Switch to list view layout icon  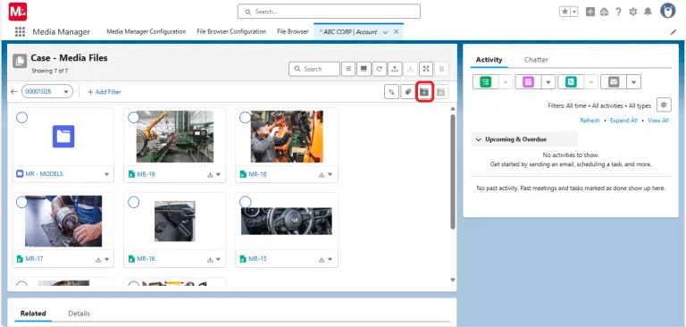pos(348,69)
